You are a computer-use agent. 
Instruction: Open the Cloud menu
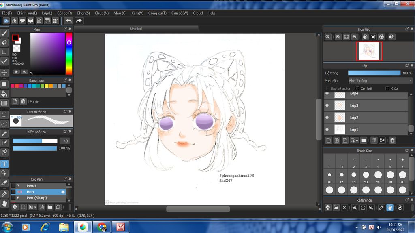pyautogui.click(x=198, y=13)
